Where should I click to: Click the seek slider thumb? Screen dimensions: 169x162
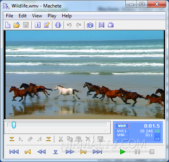[x=14, y=125]
